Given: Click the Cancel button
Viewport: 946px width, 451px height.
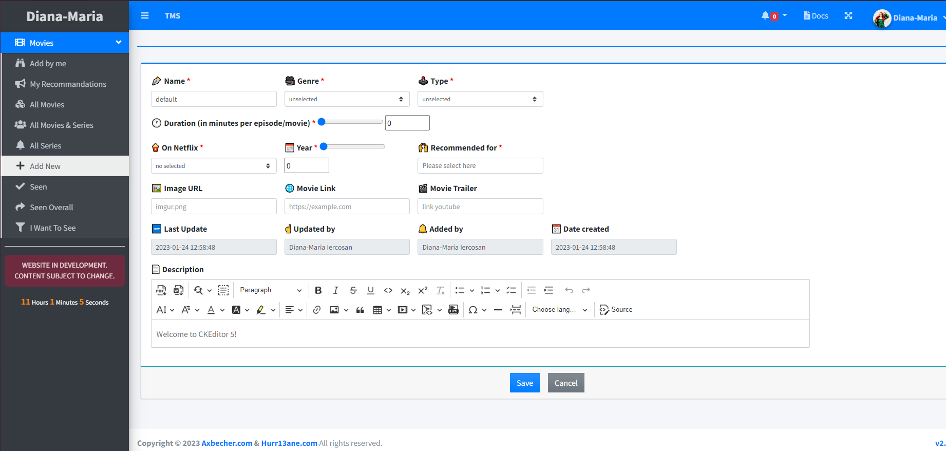Looking at the screenshot, I should (x=566, y=383).
